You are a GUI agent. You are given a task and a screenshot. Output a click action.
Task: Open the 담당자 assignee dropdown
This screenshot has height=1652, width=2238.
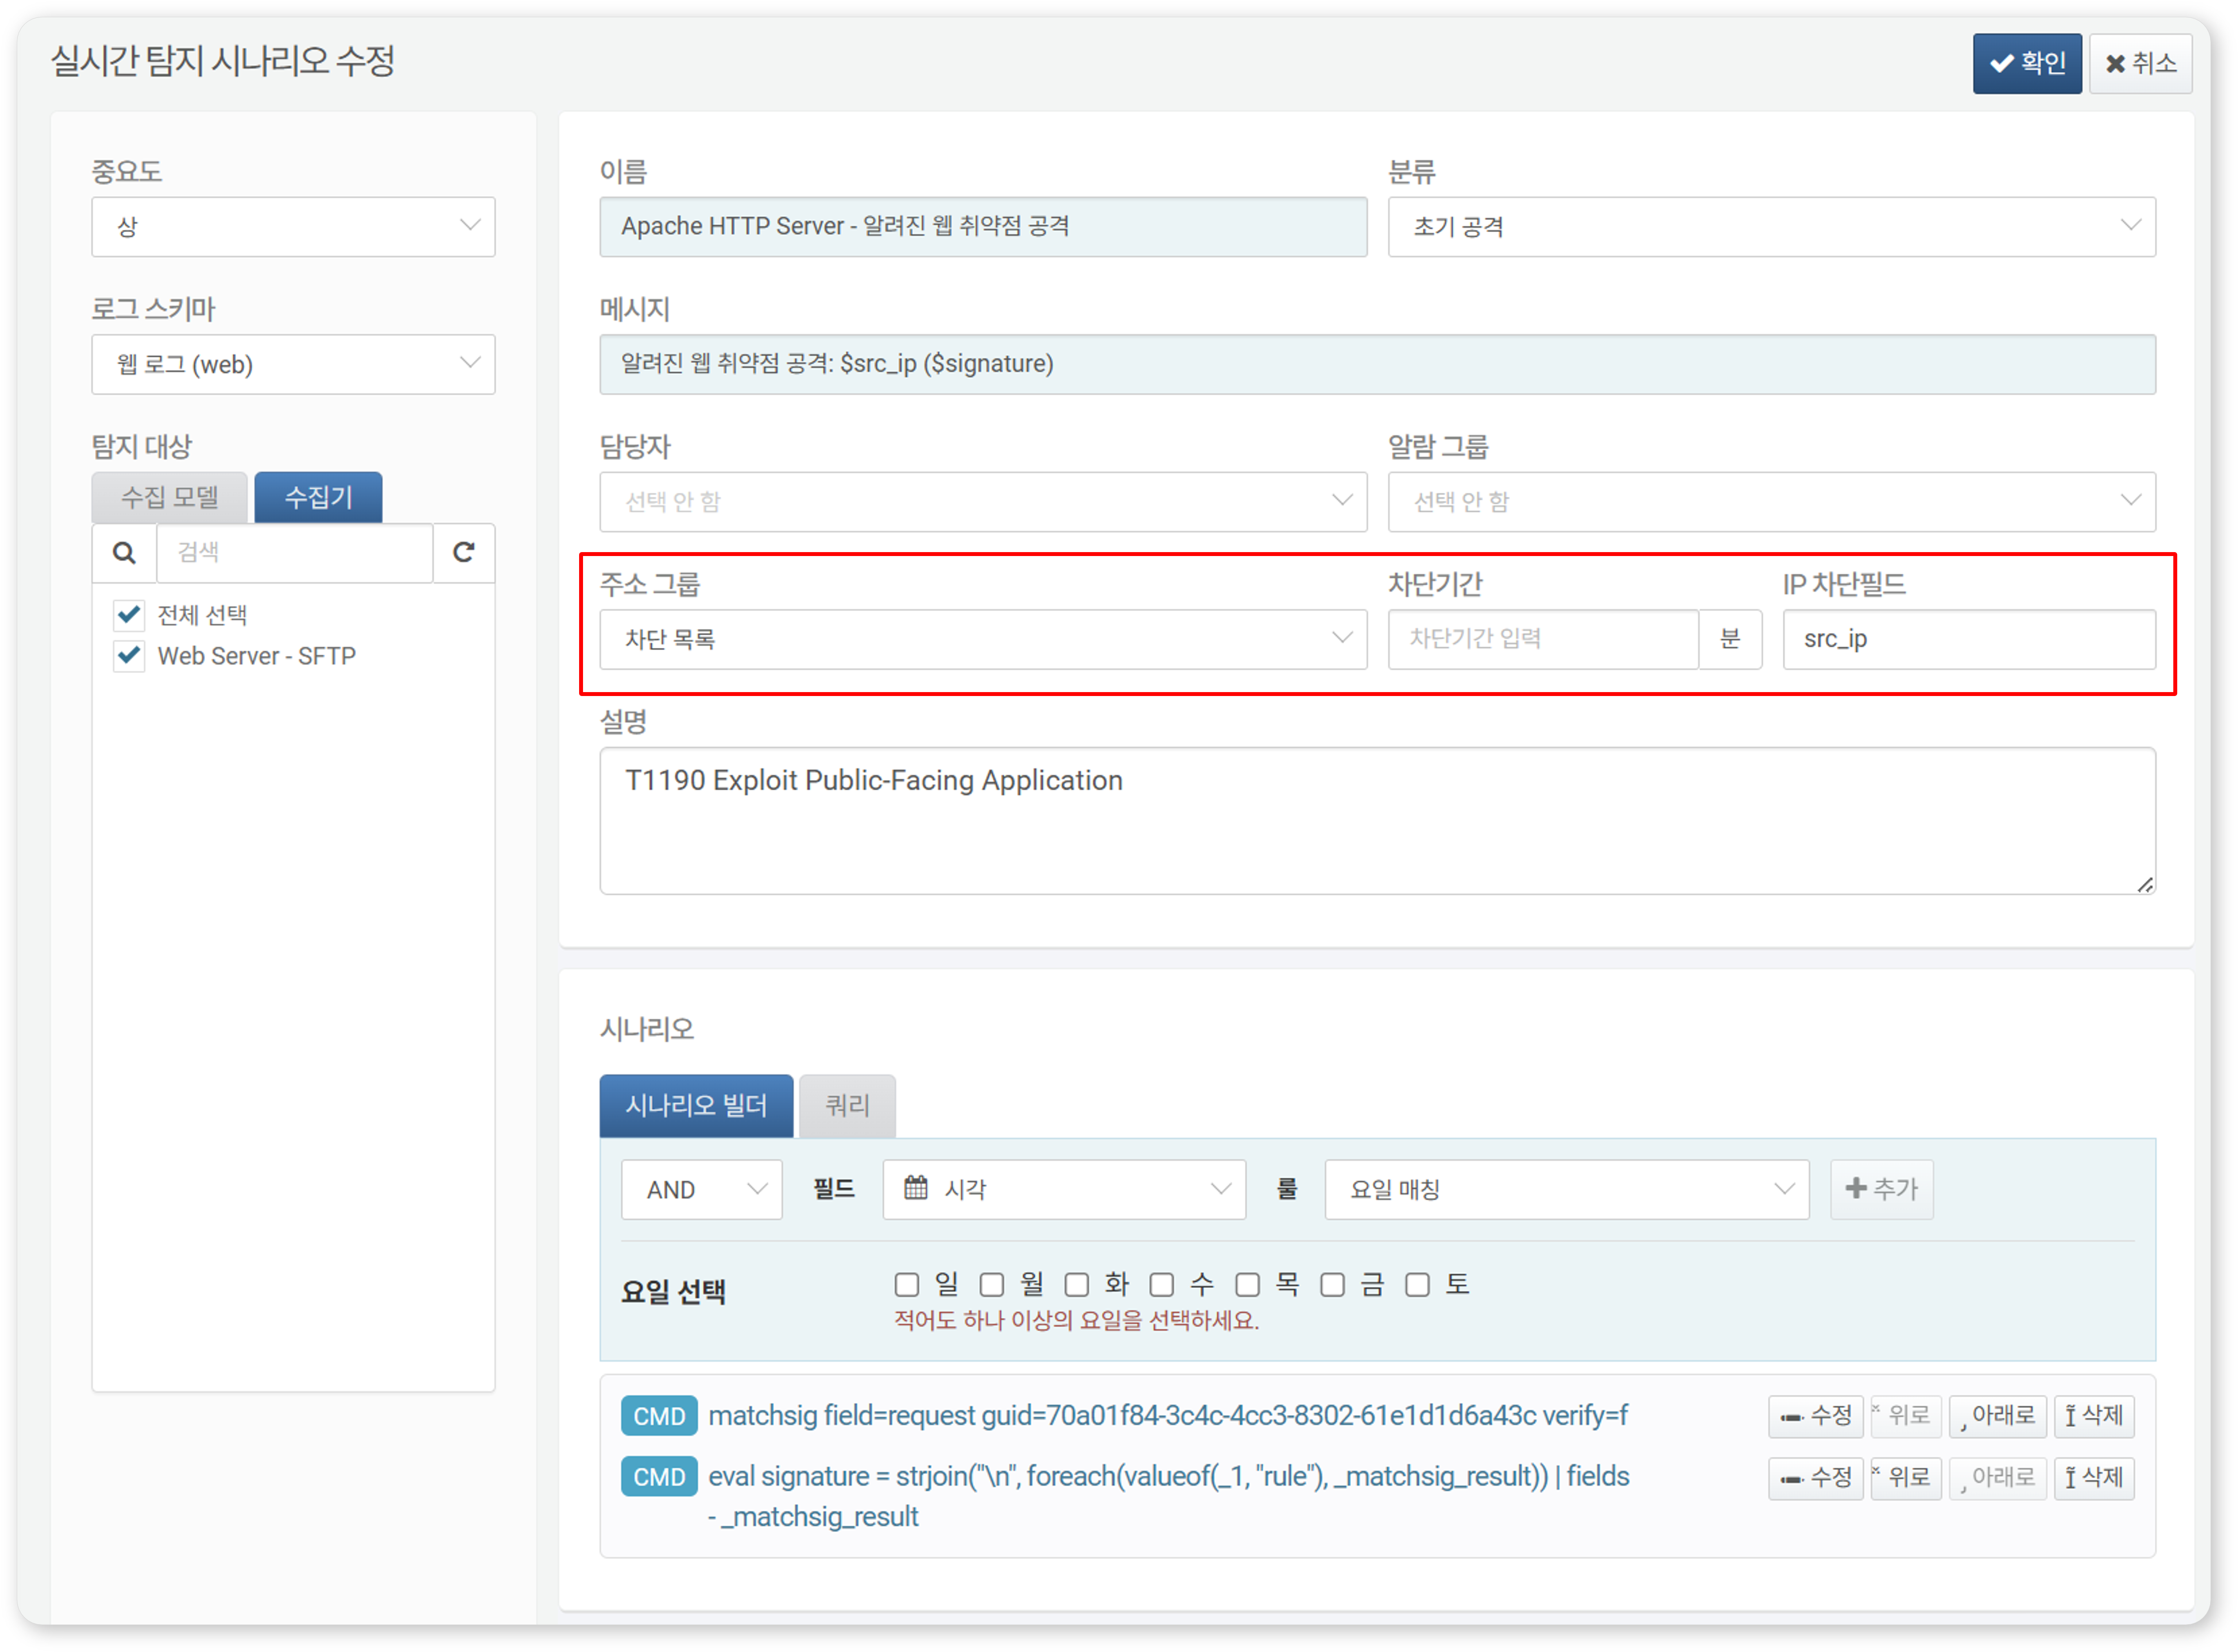pyautogui.click(x=984, y=502)
